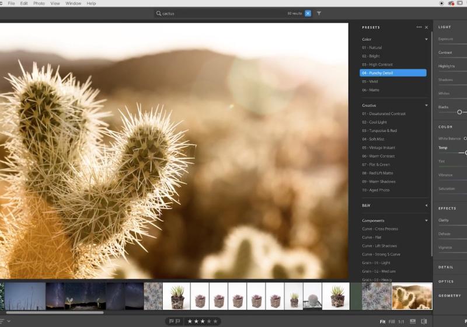Switch zoom to 1:1 view

401,322
